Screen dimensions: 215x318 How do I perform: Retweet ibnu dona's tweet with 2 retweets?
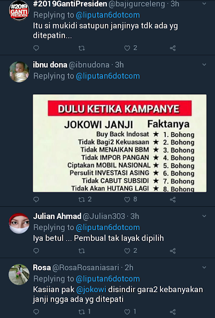(x=81, y=200)
